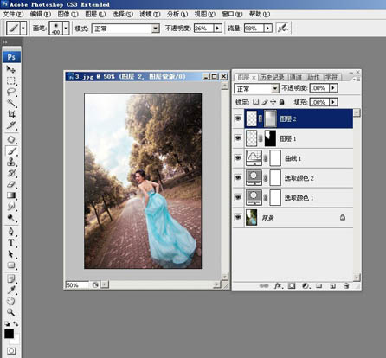The height and width of the screenshot is (358, 386).
Task: Pick the Zoom tool in toolbox
Action: [x=11, y=312]
